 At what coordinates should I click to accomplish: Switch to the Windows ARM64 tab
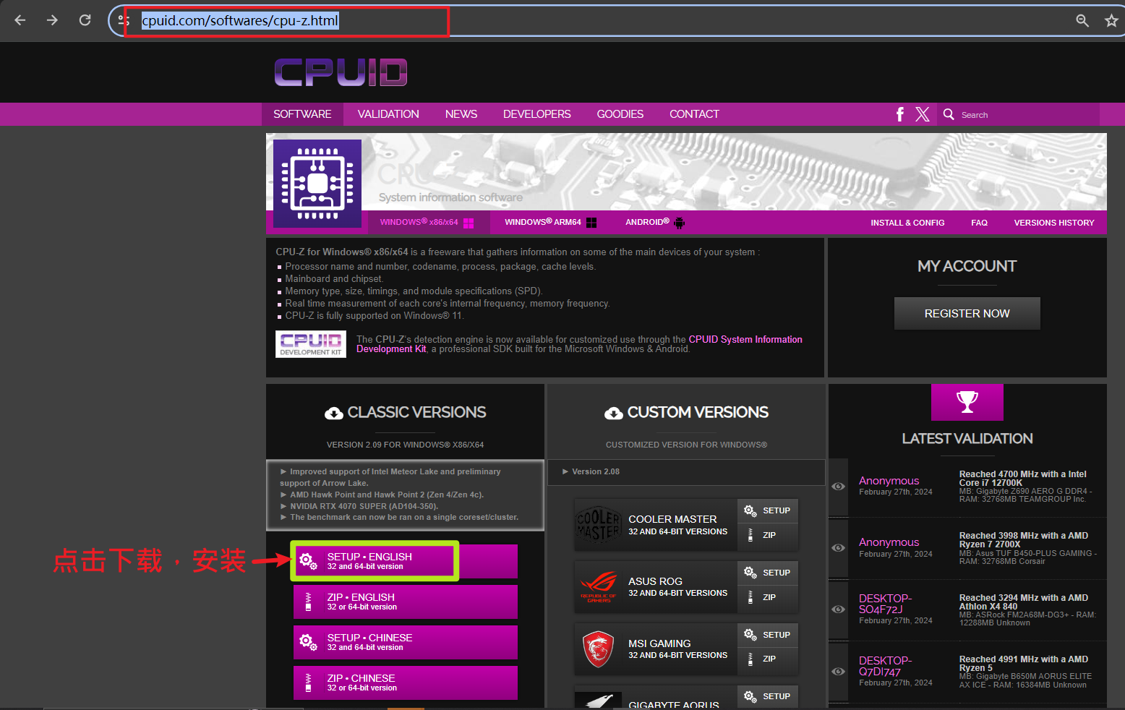tap(551, 223)
